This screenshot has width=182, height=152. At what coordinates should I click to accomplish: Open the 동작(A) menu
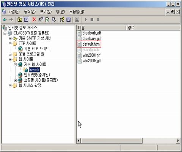coord(30,12)
